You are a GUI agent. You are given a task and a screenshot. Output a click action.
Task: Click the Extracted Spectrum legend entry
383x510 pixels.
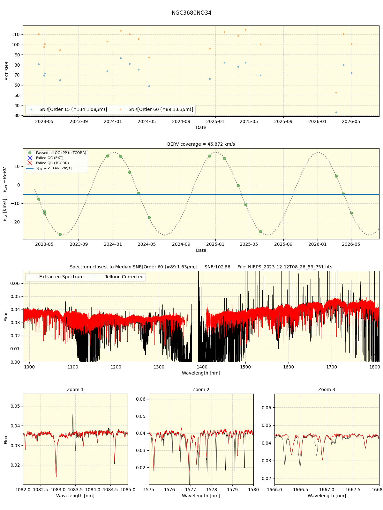click(x=56, y=277)
